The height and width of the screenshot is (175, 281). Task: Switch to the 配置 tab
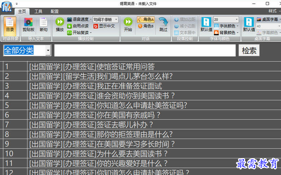pos(55,12)
